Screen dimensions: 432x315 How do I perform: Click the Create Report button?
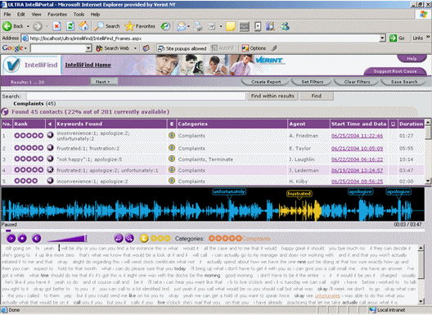tap(266, 82)
